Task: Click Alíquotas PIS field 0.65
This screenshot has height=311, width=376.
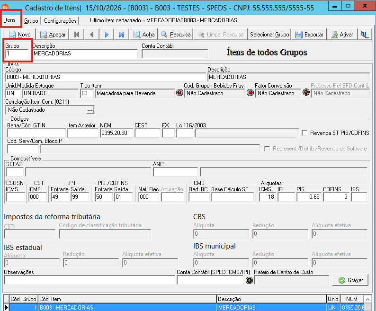Action: (309, 197)
